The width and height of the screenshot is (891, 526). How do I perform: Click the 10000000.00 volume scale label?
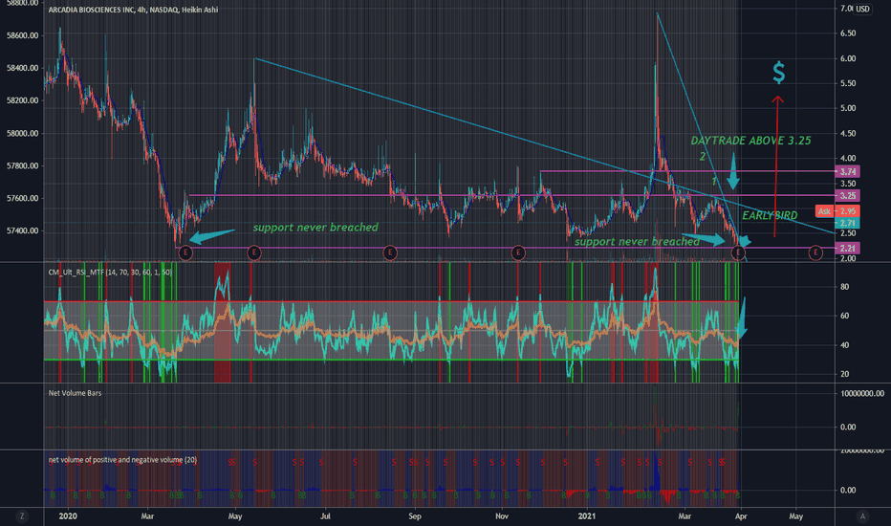[861, 393]
